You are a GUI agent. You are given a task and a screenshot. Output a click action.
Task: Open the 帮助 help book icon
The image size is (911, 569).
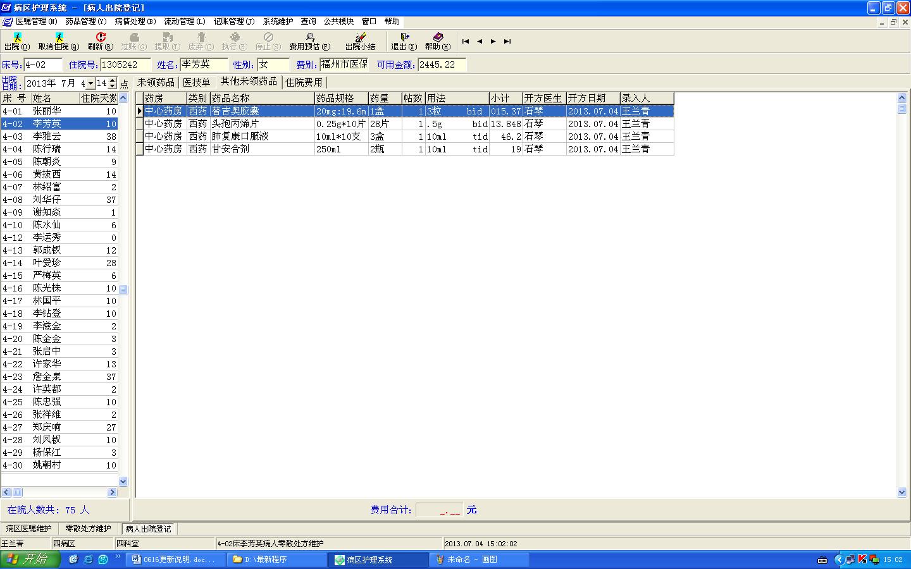click(x=438, y=42)
